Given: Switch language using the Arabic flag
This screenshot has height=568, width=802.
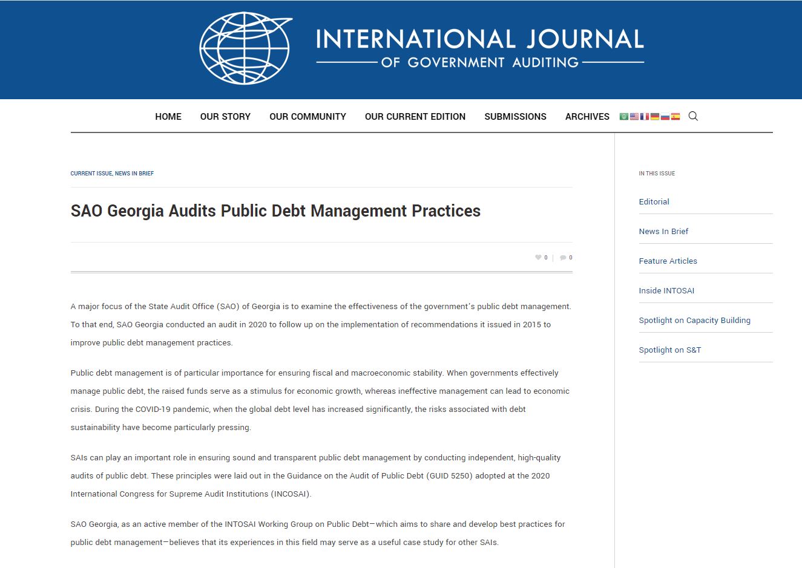Looking at the screenshot, I should tap(623, 117).
